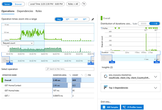Expand the Top 3 Dependencies insight
Image resolution: width=162 pixels, height=110 pixels.
pyautogui.click(x=156, y=88)
